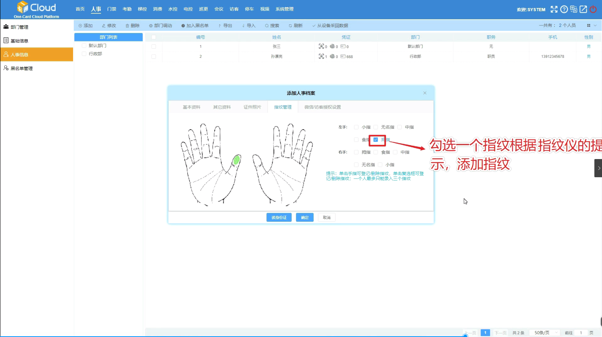
Task: Close the 添加人事档案 dialog with X
Action: pyautogui.click(x=425, y=93)
